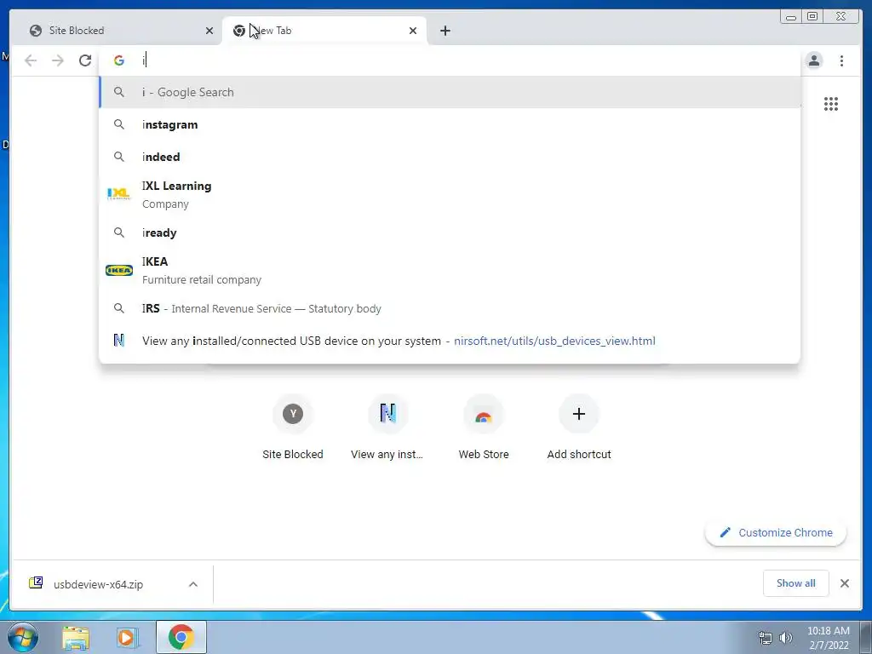Click the Add shortcut button

point(579,427)
